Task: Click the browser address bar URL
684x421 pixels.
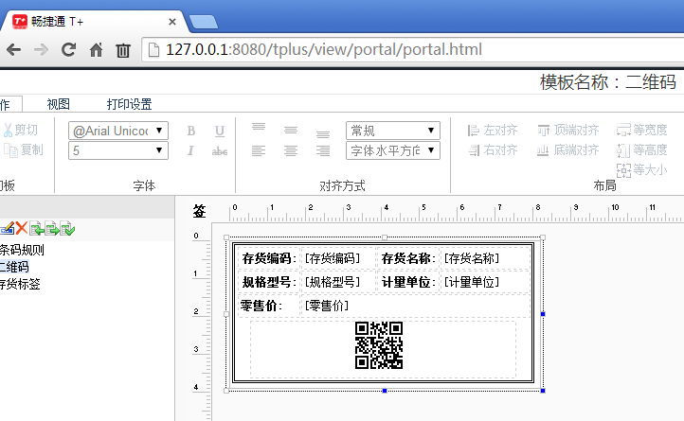Action: pos(322,50)
